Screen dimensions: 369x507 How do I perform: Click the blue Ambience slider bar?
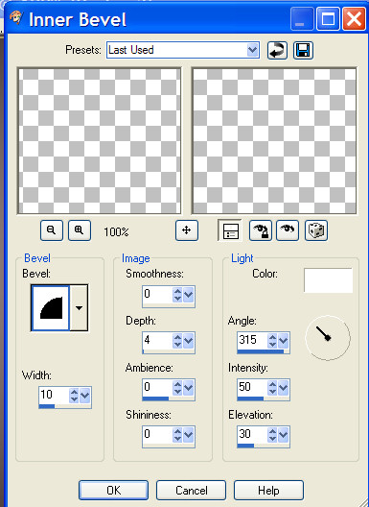click(x=155, y=398)
